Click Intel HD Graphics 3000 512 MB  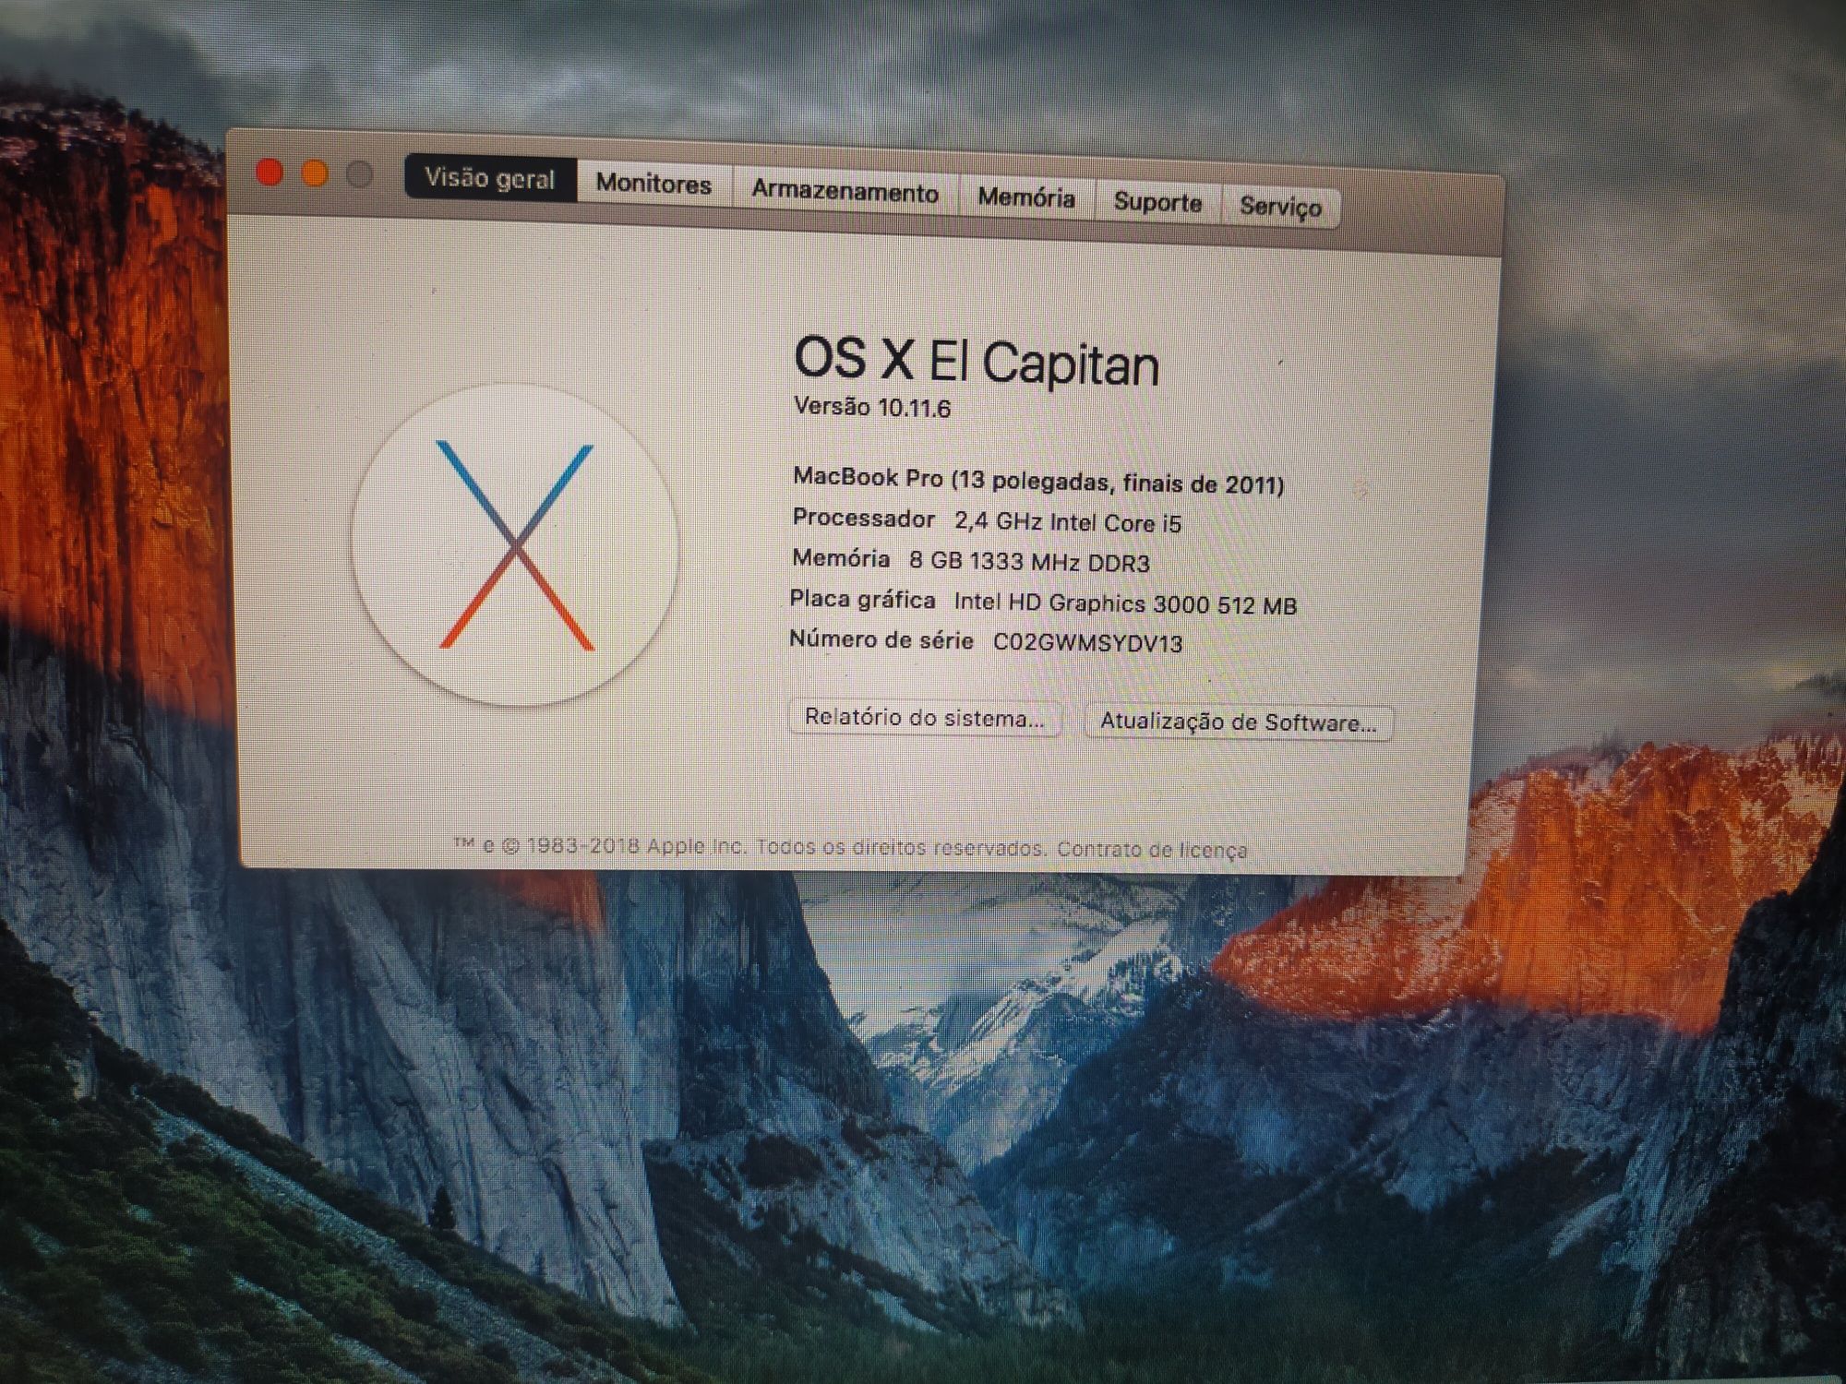point(1125,603)
